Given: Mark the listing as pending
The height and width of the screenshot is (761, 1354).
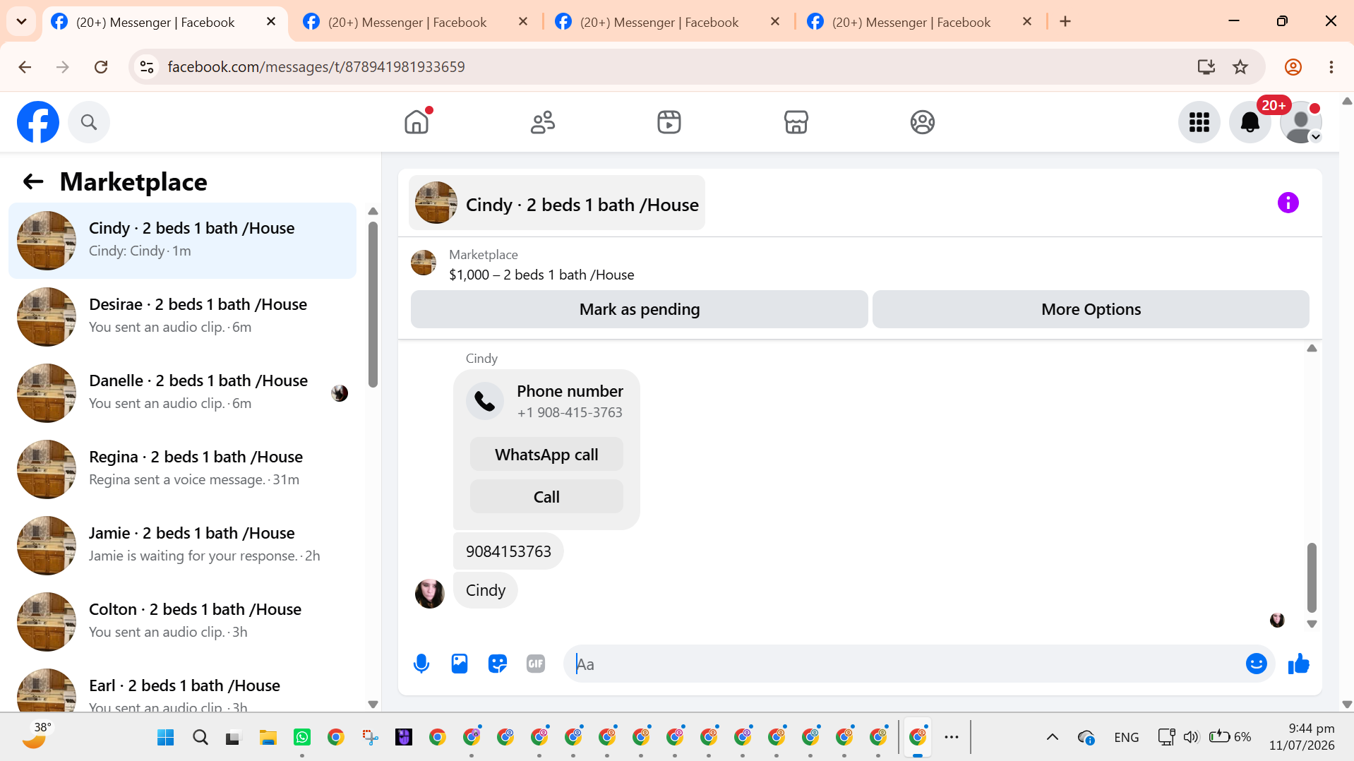Looking at the screenshot, I should [640, 309].
